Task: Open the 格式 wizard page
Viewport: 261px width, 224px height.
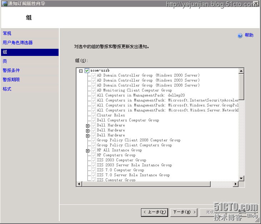Action: 7,89
